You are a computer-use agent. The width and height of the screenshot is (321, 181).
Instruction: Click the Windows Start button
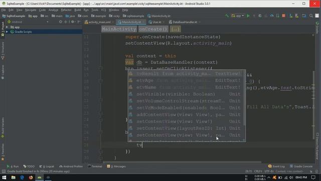click(4, 177)
